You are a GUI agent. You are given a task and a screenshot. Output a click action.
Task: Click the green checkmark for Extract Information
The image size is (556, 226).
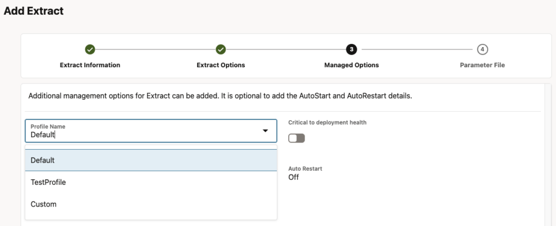[90, 50]
